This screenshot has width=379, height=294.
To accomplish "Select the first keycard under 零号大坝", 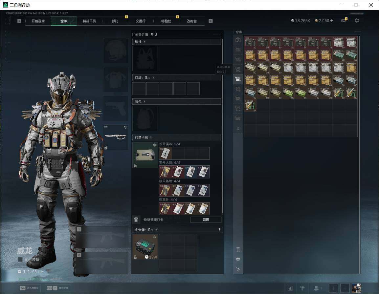I will click(x=165, y=172).
